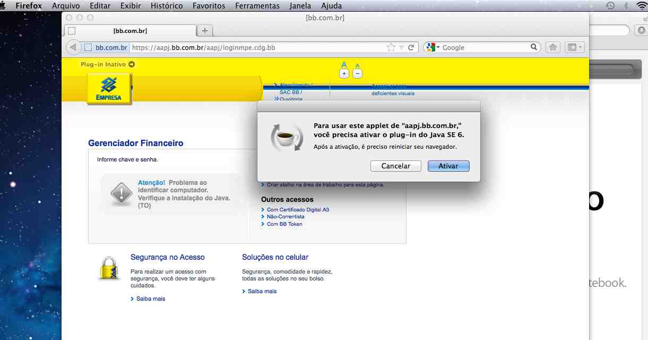Click into the URL address field
This screenshot has height=340, width=648.
(x=258, y=47)
